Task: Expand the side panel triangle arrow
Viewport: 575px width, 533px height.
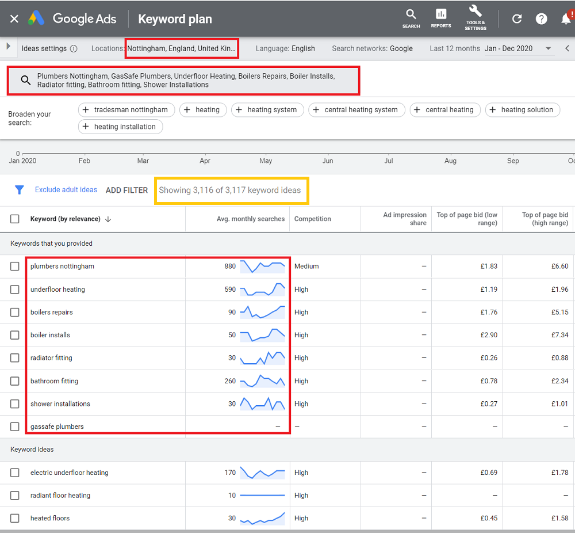Action: pyautogui.click(x=9, y=47)
